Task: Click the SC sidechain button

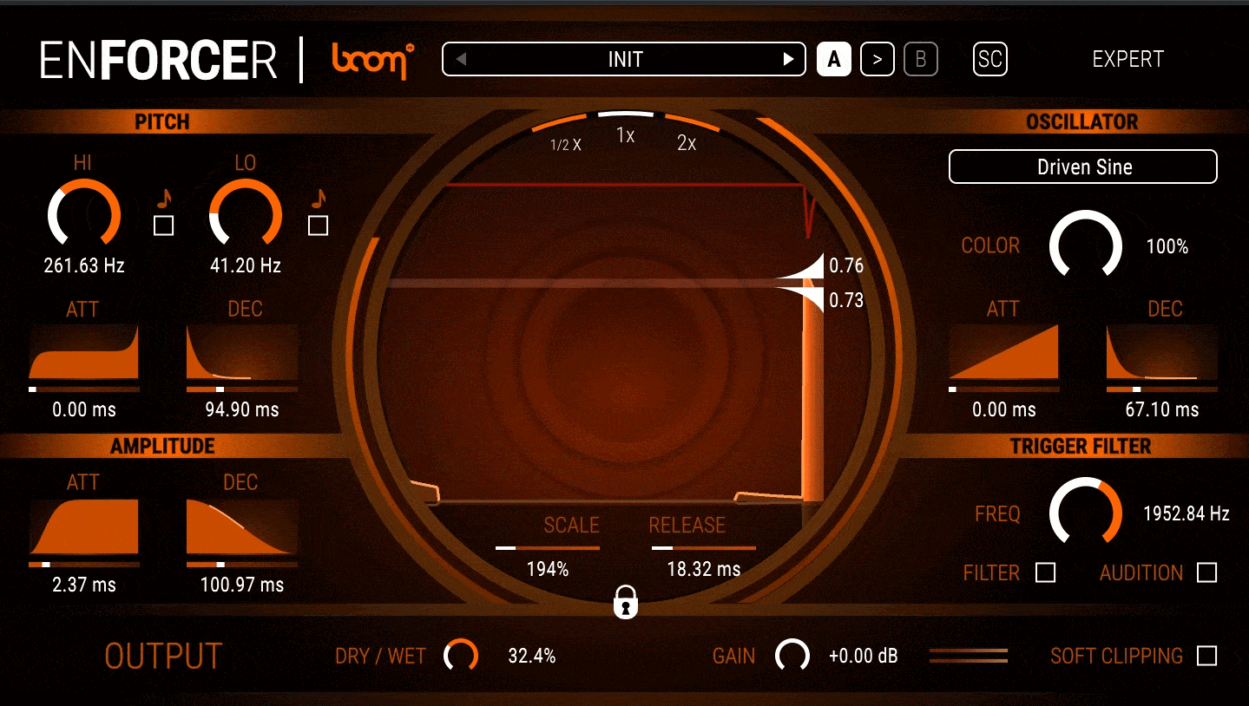Action: (989, 59)
